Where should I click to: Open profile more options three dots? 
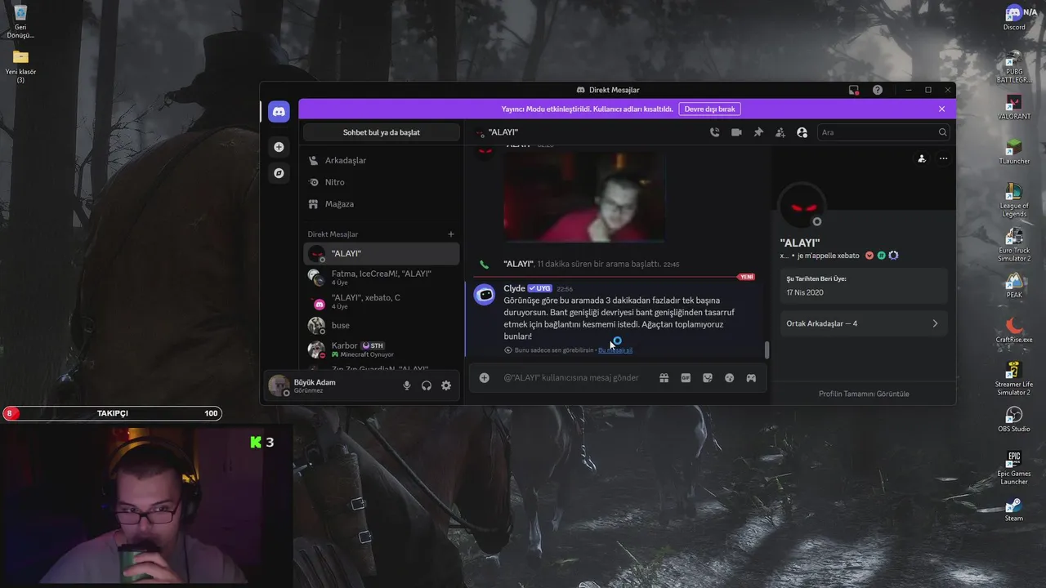coord(944,158)
